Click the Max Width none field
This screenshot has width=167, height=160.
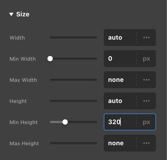pos(120,80)
